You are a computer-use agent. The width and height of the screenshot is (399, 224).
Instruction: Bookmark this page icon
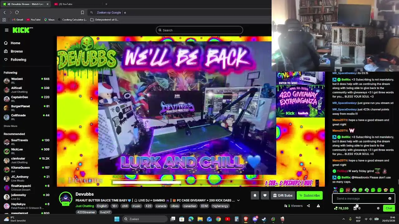click(82, 12)
